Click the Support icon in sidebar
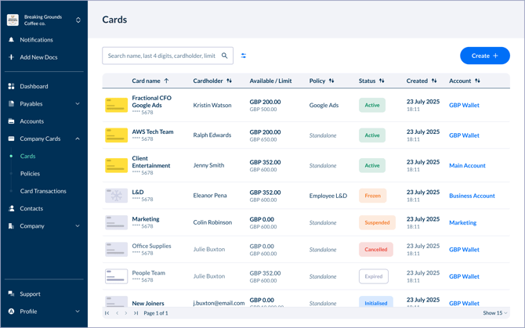 coord(11,294)
